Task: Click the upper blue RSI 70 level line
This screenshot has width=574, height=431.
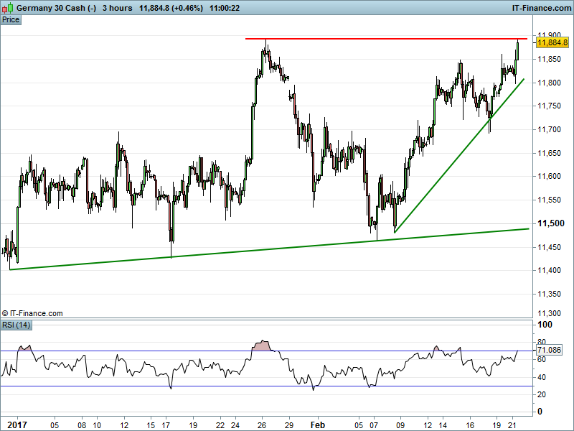Action: tap(266, 351)
